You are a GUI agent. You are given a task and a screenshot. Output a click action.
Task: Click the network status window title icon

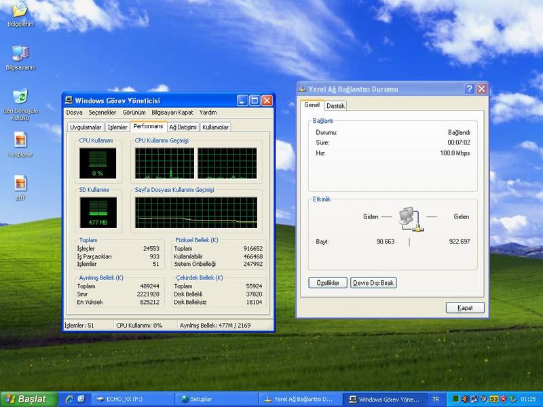[x=302, y=90]
